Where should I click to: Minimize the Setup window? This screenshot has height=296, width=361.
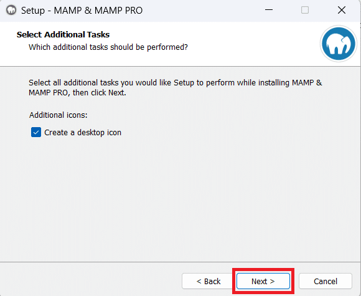[269, 10]
